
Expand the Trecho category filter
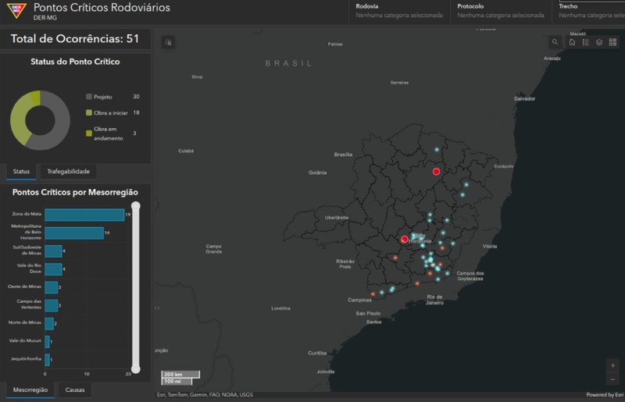(589, 11)
